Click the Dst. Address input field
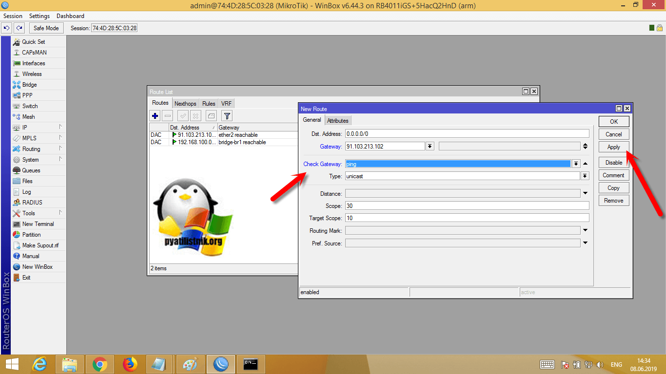 tap(467, 133)
